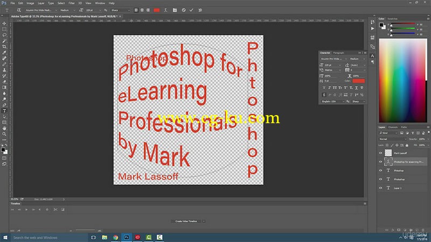Screen dimensions: 431x242
Task: Toggle Strikethrough in Character panel
Action: coord(362,88)
